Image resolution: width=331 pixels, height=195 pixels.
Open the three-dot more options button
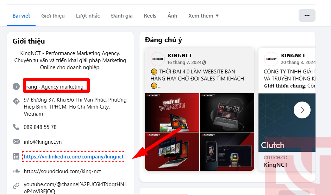307,15
